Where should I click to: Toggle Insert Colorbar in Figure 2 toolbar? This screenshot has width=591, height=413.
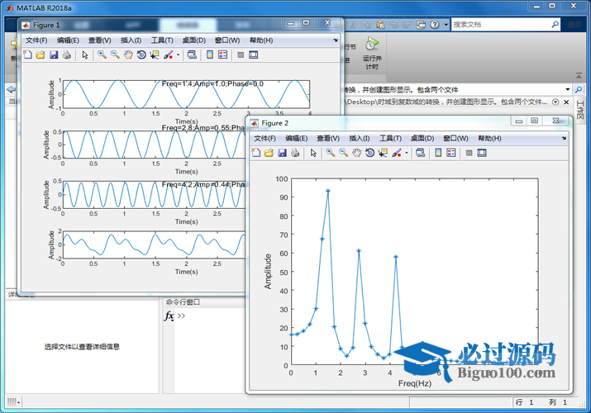438,153
